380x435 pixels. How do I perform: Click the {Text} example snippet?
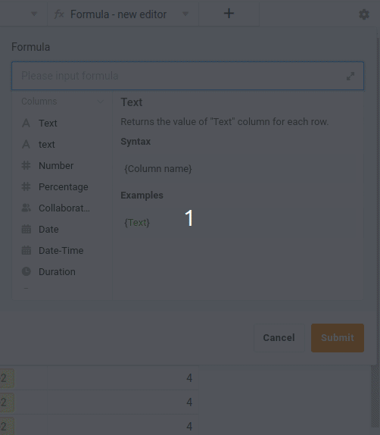click(137, 222)
